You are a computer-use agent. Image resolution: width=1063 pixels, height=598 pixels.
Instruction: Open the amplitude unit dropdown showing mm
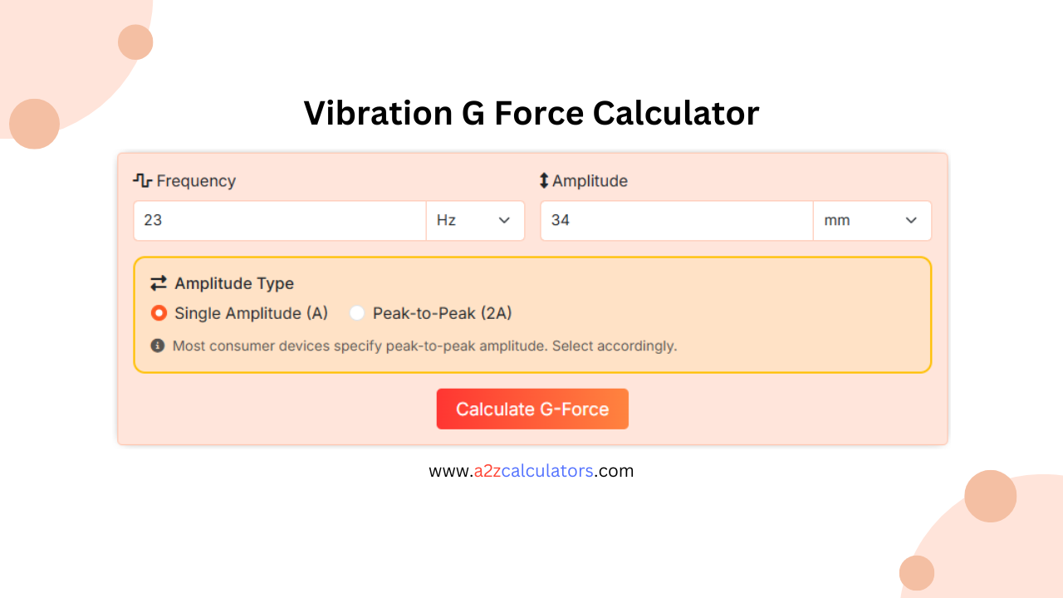point(872,220)
